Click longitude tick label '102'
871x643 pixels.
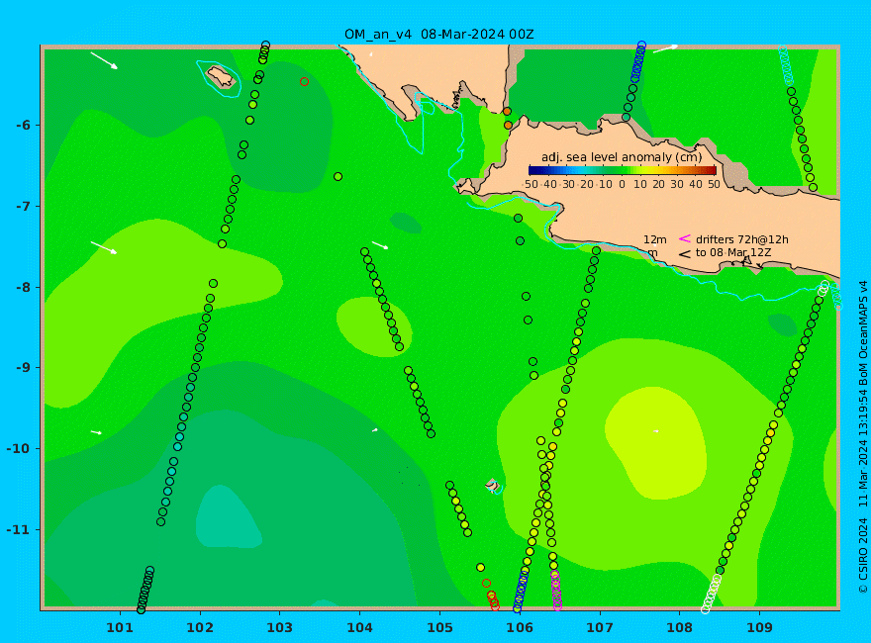click(199, 628)
